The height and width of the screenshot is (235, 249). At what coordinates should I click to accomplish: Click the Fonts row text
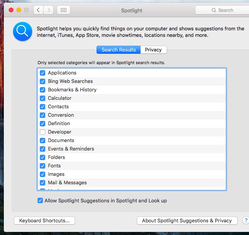point(54,165)
